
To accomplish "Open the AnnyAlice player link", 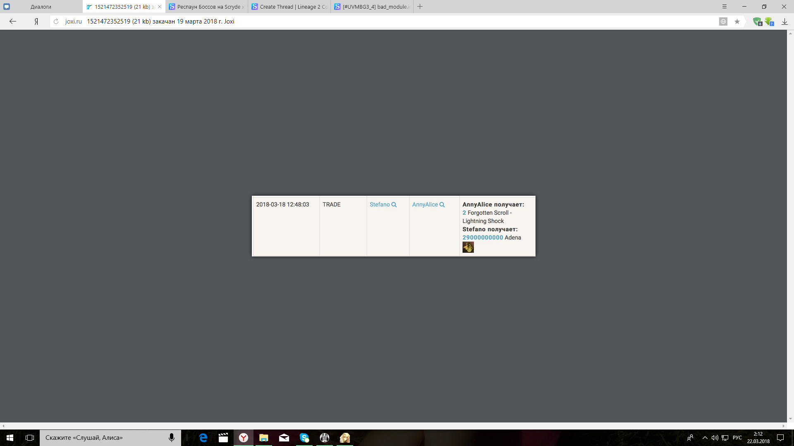I will [x=425, y=205].
